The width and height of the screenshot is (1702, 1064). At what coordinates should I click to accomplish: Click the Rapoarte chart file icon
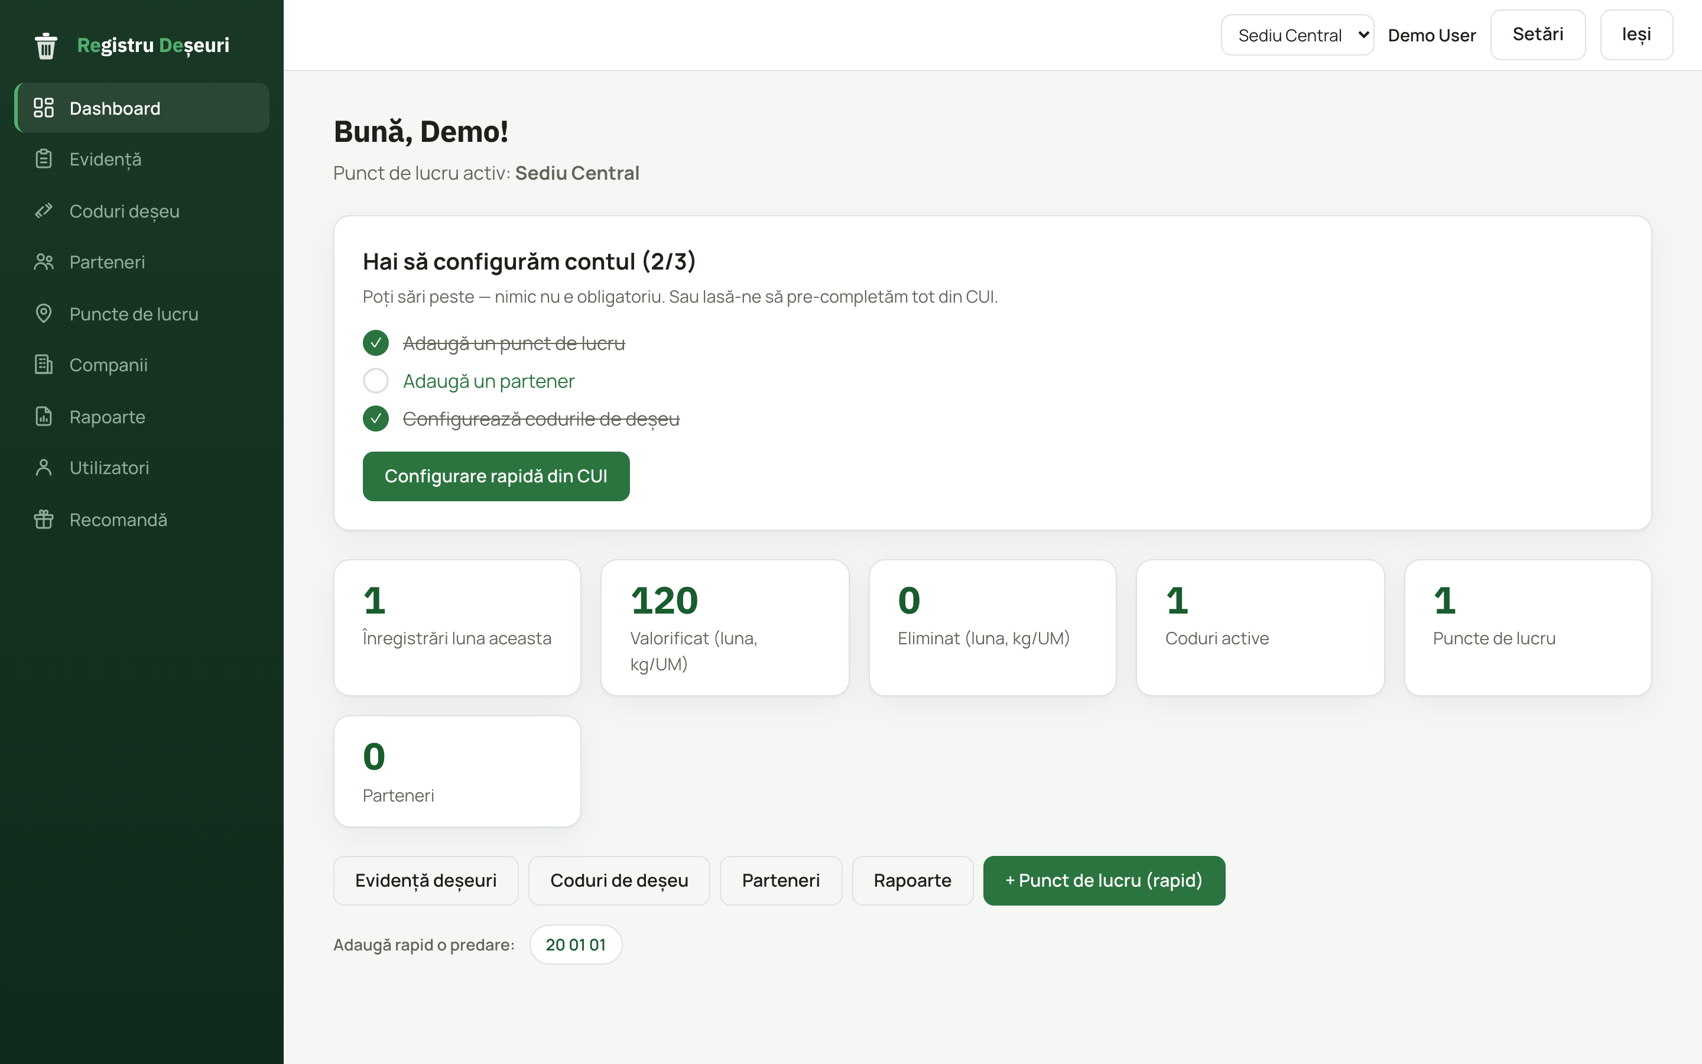pos(44,417)
